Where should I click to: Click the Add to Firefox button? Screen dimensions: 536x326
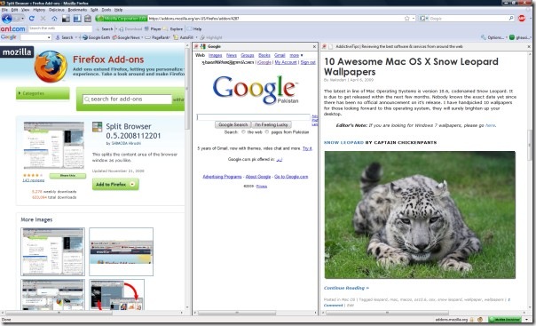click(x=115, y=185)
